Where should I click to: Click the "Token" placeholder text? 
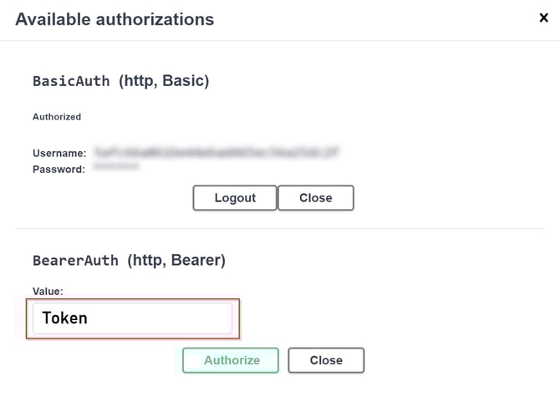tap(65, 318)
